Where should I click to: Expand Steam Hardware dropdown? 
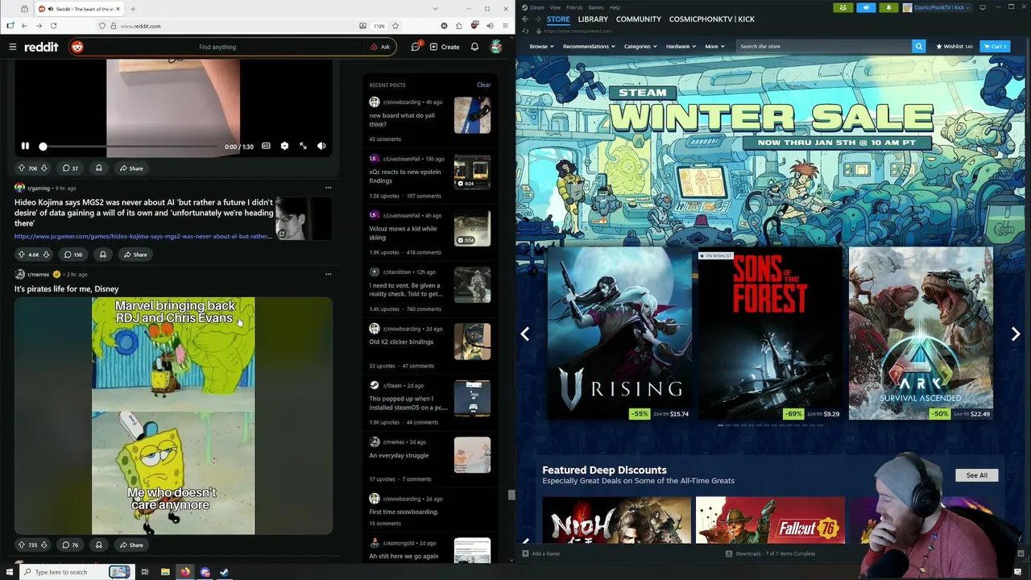click(681, 46)
